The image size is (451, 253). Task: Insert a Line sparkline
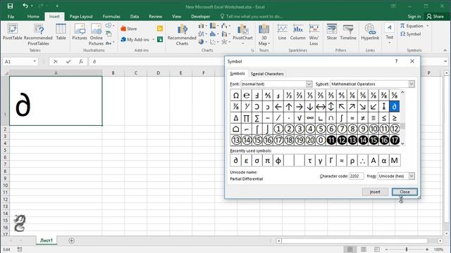click(282, 32)
